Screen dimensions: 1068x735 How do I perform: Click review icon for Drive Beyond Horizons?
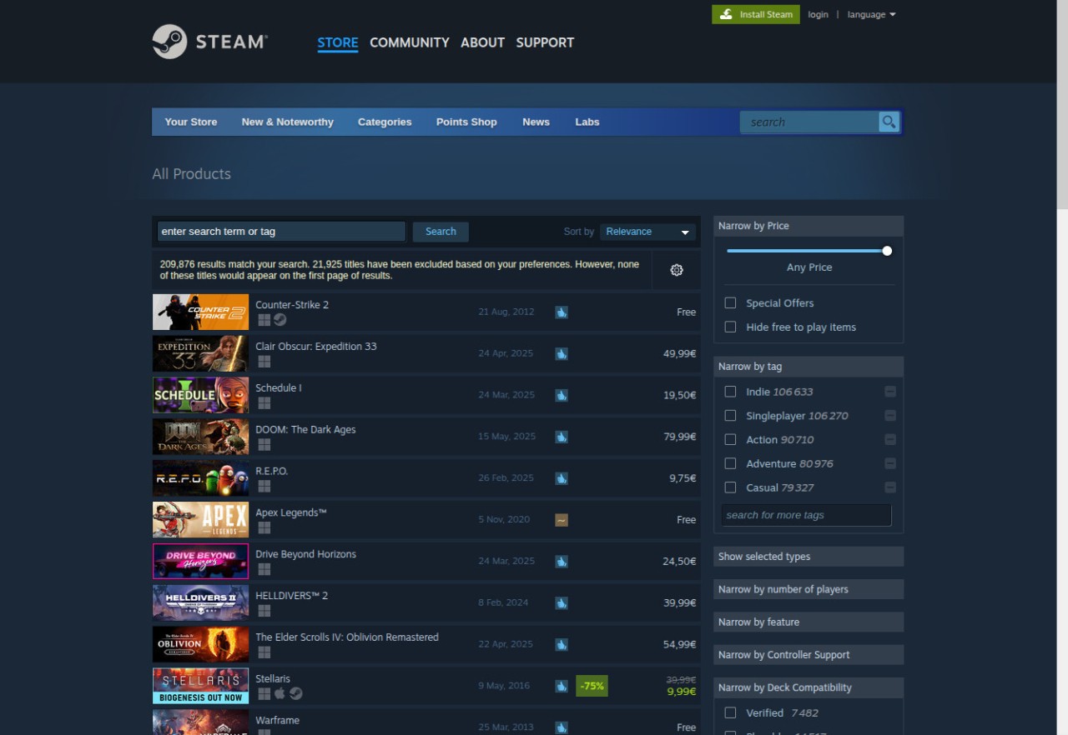pos(562,561)
